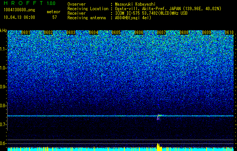Click the 0.6 kHz axis label
Image resolution: width=237 pixels, height=151 pixels.
(x=3, y=143)
